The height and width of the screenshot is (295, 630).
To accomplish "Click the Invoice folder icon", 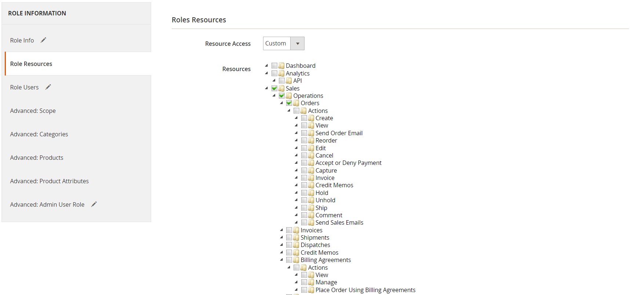I will click(x=311, y=178).
